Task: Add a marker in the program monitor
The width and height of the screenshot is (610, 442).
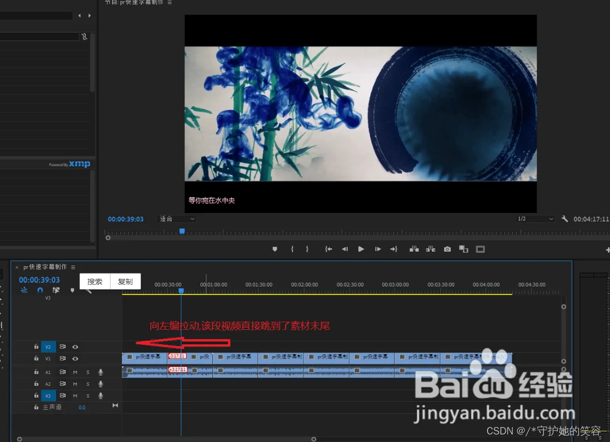Action: 275,249
